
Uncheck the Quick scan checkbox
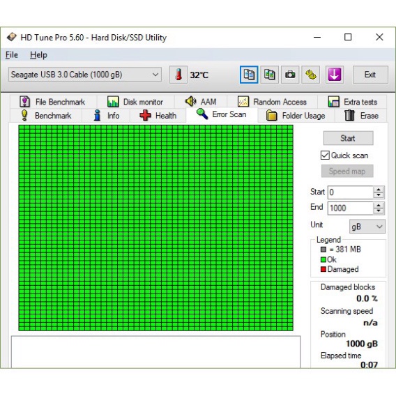(x=325, y=155)
